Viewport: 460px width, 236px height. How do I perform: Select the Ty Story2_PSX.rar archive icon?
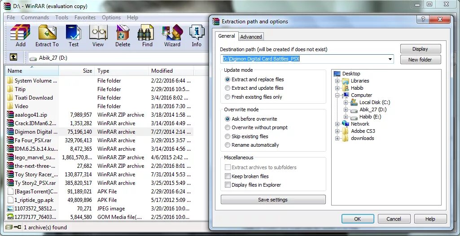coord(10,183)
